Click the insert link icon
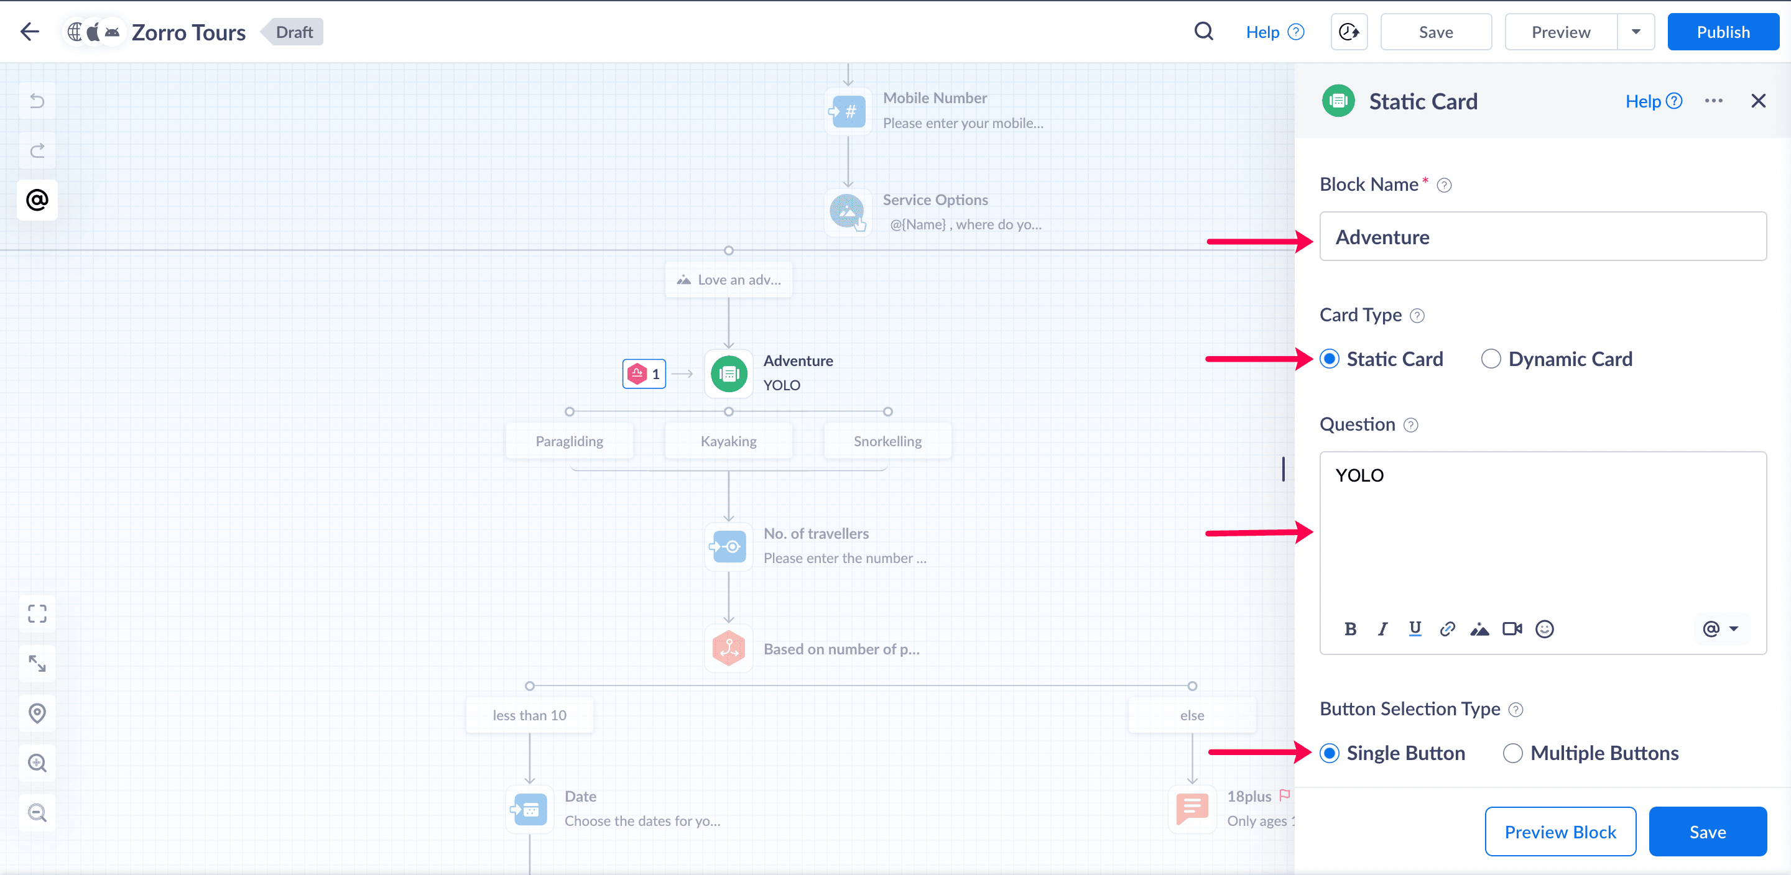The width and height of the screenshot is (1791, 875). click(x=1448, y=629)
